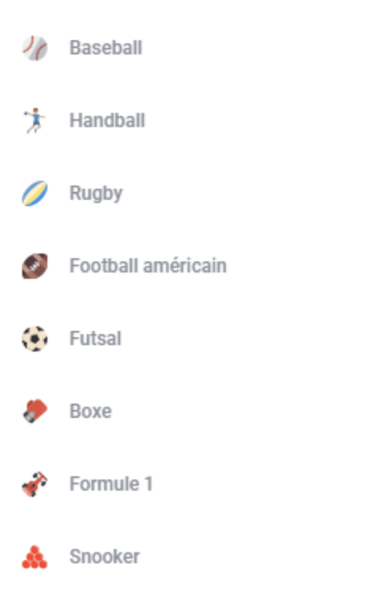
Task: Click the Baseball text label
Action: click(x=106, y=48)
